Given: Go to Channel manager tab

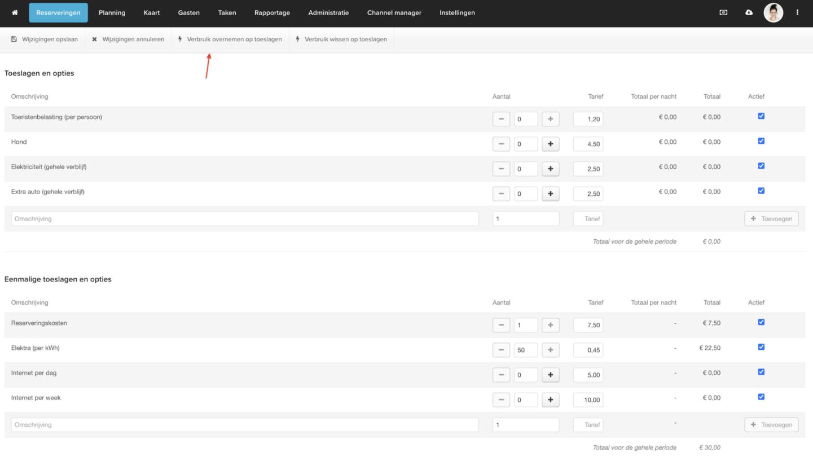Looking at the screenshot, I should pyautogui.click(x=394, y=12).
